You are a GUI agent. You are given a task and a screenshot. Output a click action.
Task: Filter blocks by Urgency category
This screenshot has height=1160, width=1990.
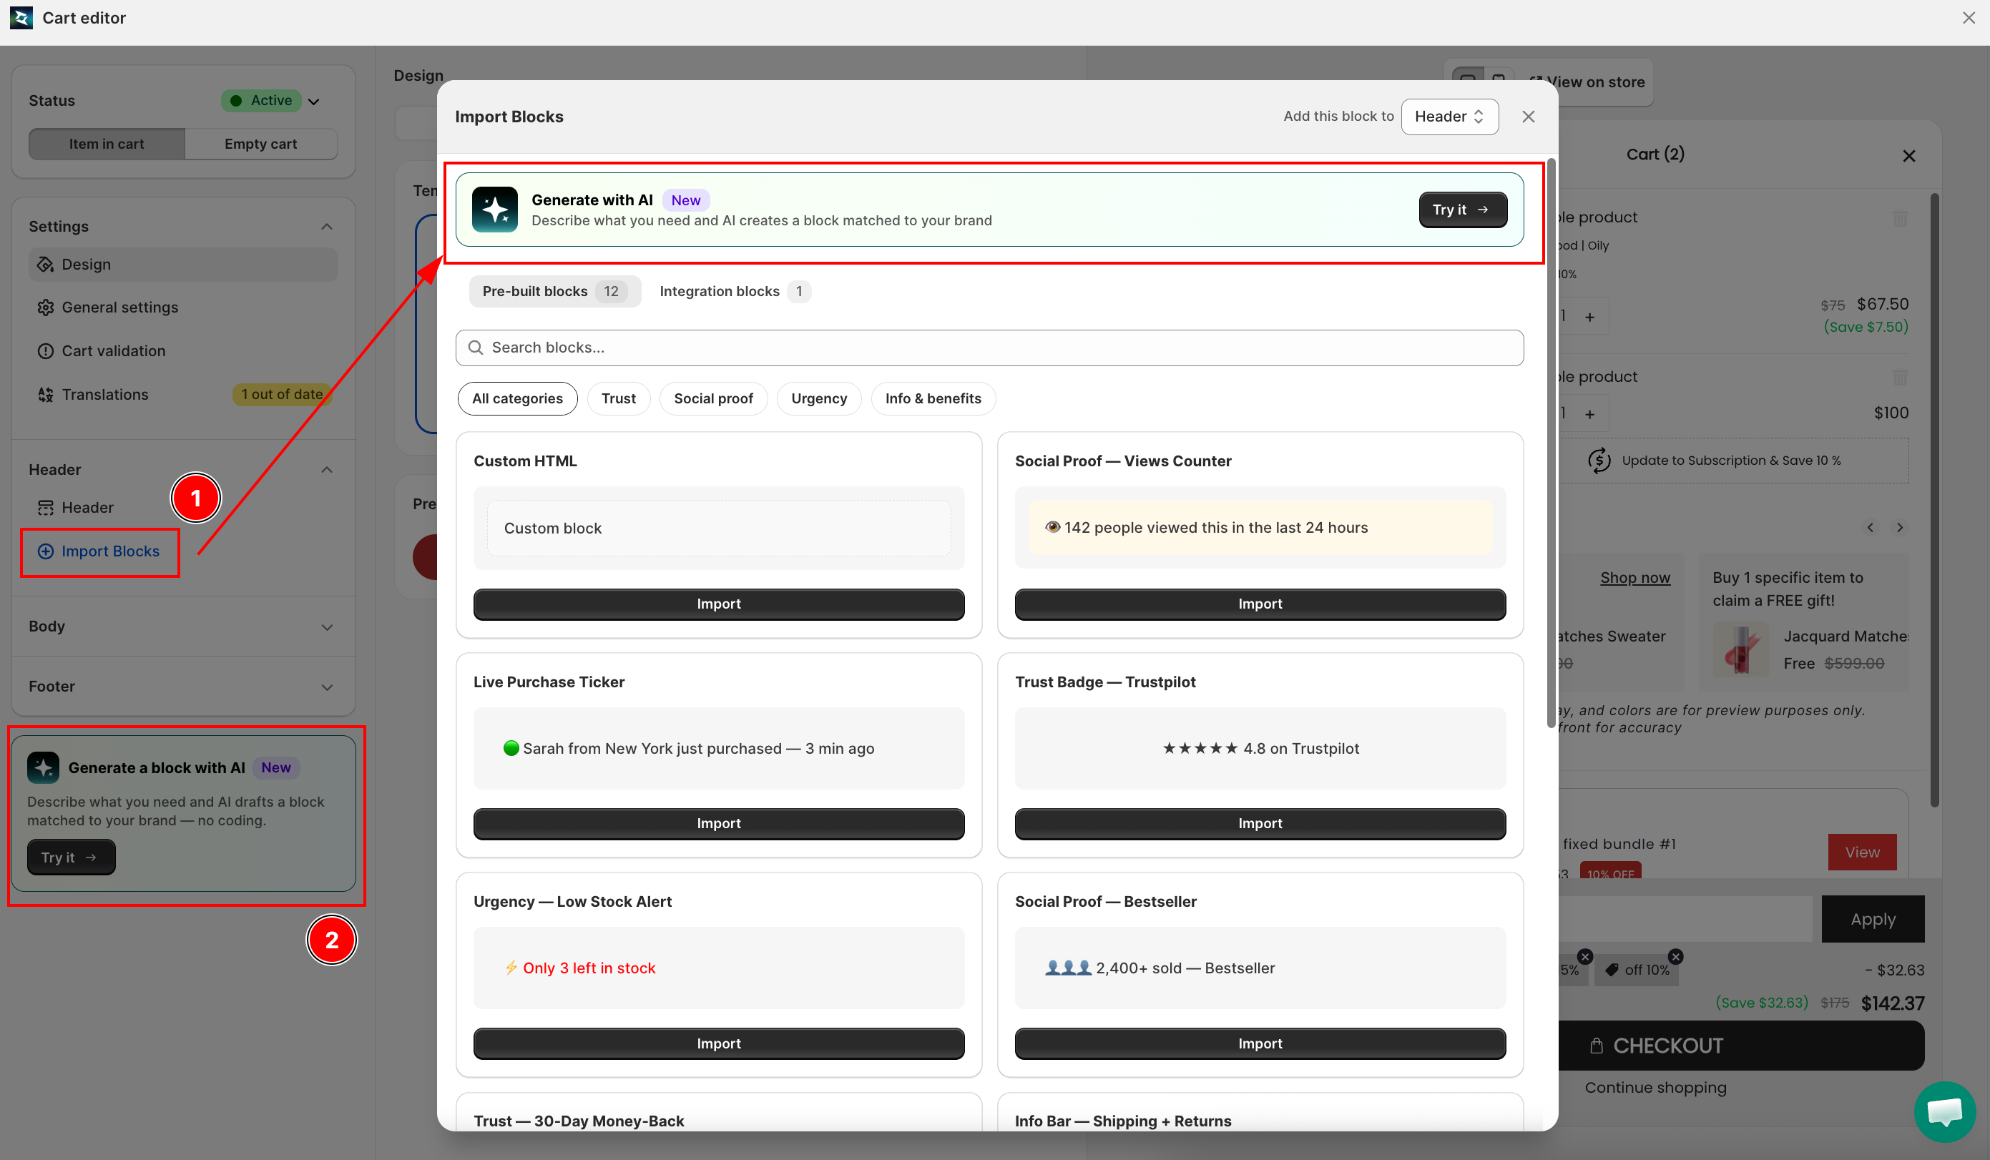[819, 399]
